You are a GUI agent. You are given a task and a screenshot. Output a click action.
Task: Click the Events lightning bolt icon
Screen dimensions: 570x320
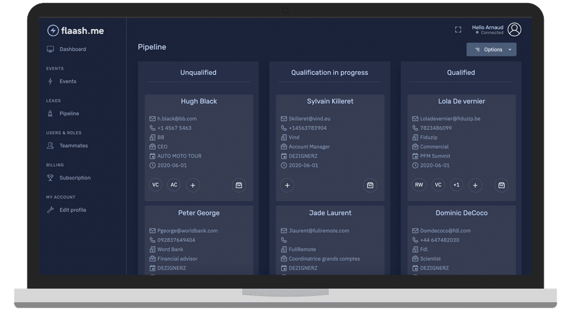50,81
